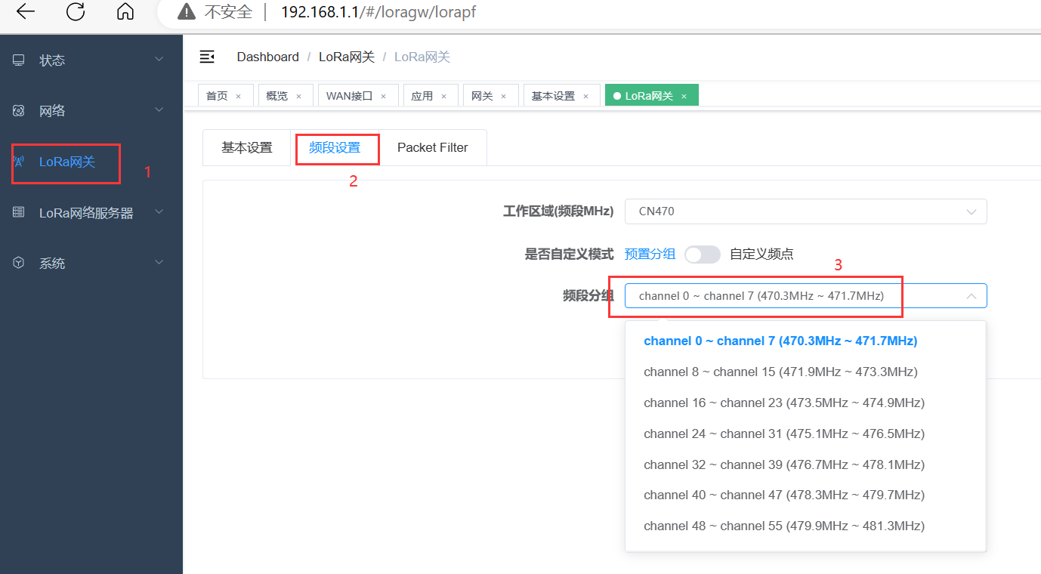This screenshot has height=574, width=1041.
Task: Expand the 状态 sidebar menu
Action: (x=159, y=60)
